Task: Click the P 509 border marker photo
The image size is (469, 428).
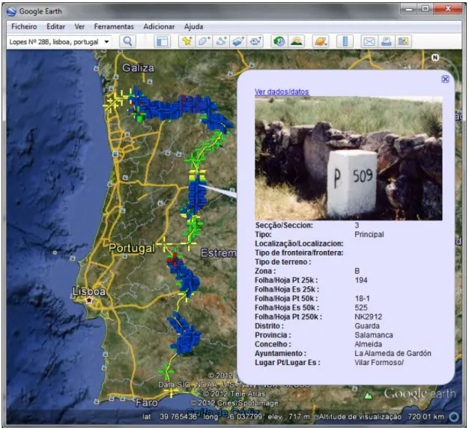Action: [x=348, y=158]
